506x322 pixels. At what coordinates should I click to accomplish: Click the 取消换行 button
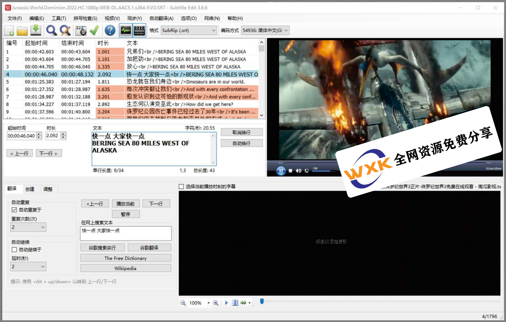coord(242,132)
